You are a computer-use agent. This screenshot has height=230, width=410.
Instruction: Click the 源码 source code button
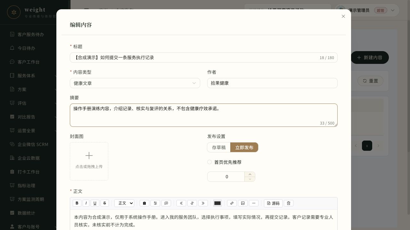tap(273, 203)
